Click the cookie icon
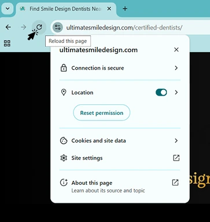 (x=64, y=141)
